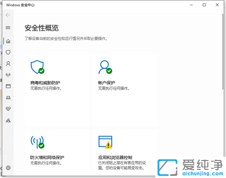This screenshot has height=178, width=226.
Task: Minimize the Windows 安全中心 window
Action: [191, 5]
